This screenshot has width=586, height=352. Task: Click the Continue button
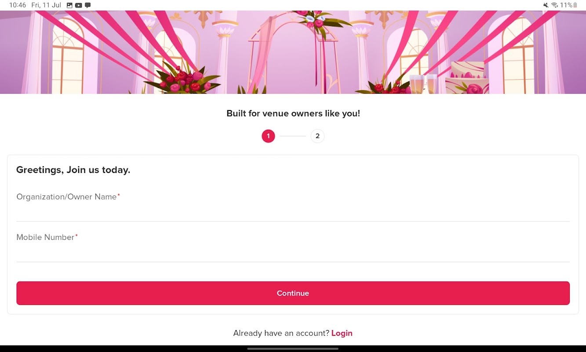(x=293, y=293)
